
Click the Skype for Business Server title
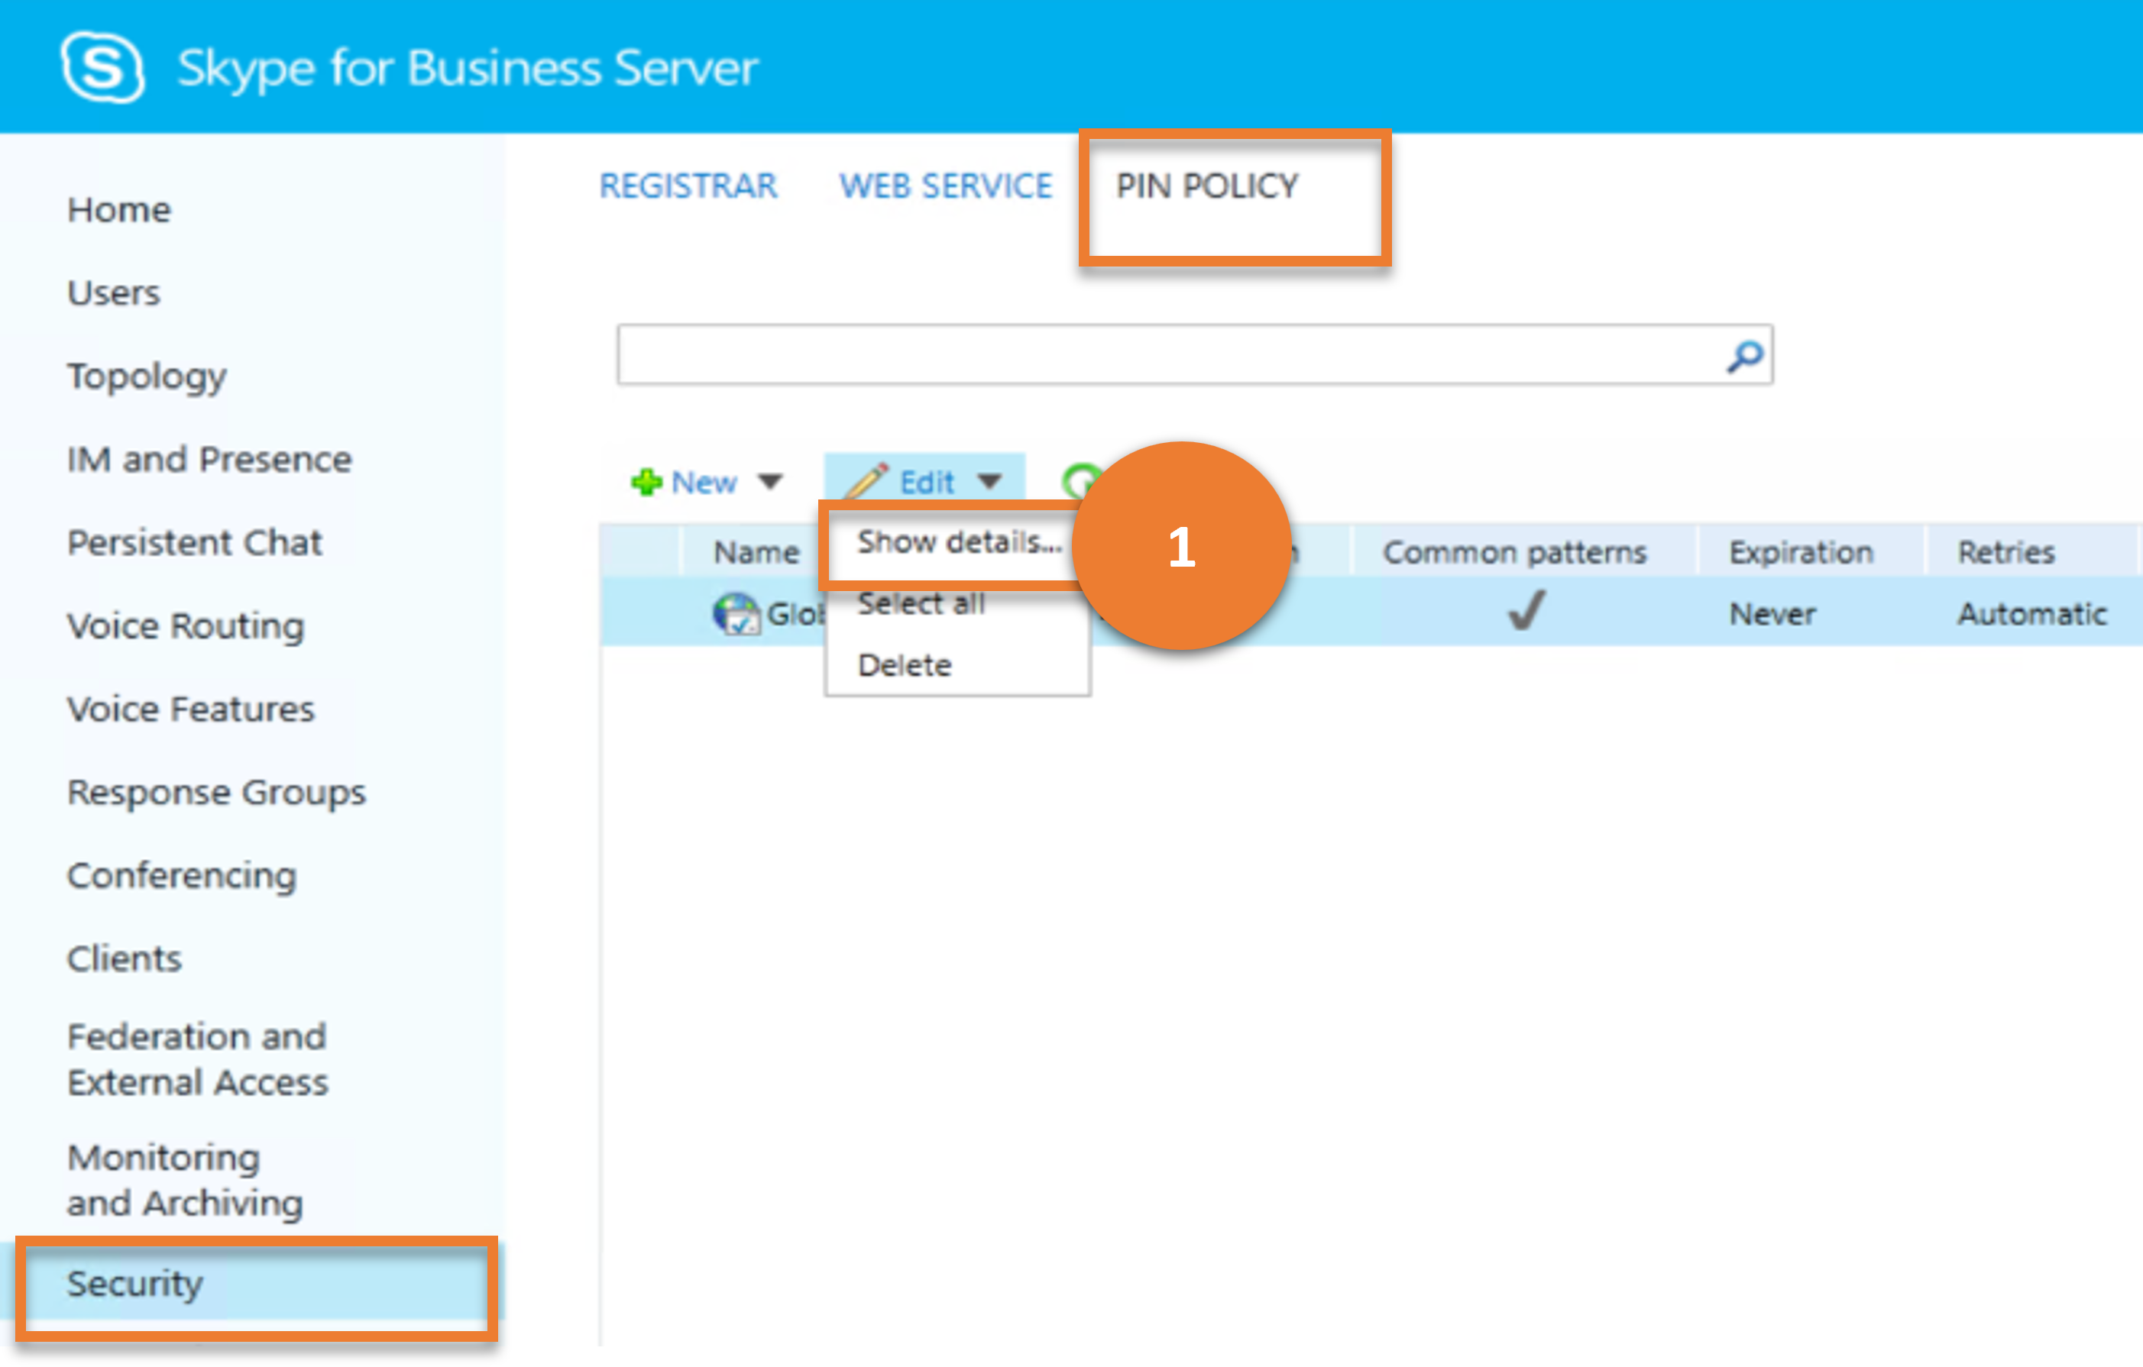[x=468, y=69]
